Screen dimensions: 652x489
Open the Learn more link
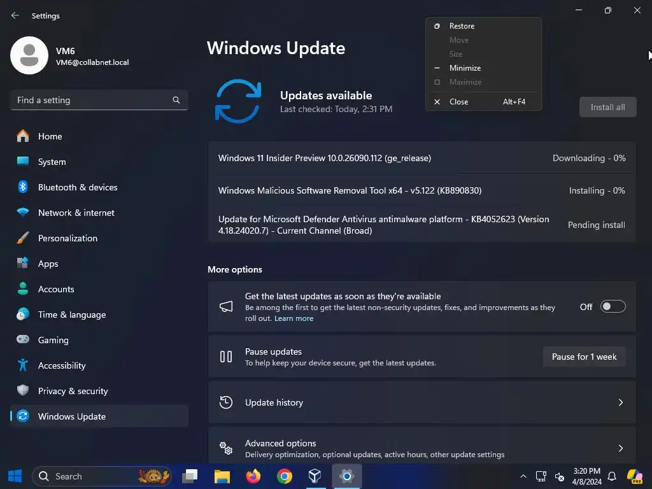(294, 318)
